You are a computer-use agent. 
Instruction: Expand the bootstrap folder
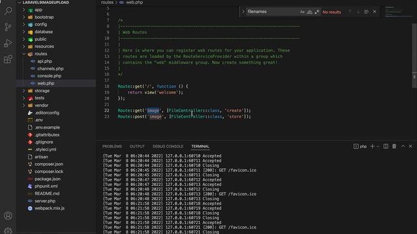[x=23, y=18]
